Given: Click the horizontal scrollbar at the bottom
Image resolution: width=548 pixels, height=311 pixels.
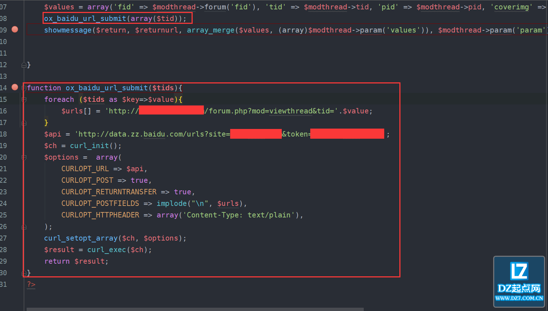Looking at the screenshot, I should click(195, 309).
